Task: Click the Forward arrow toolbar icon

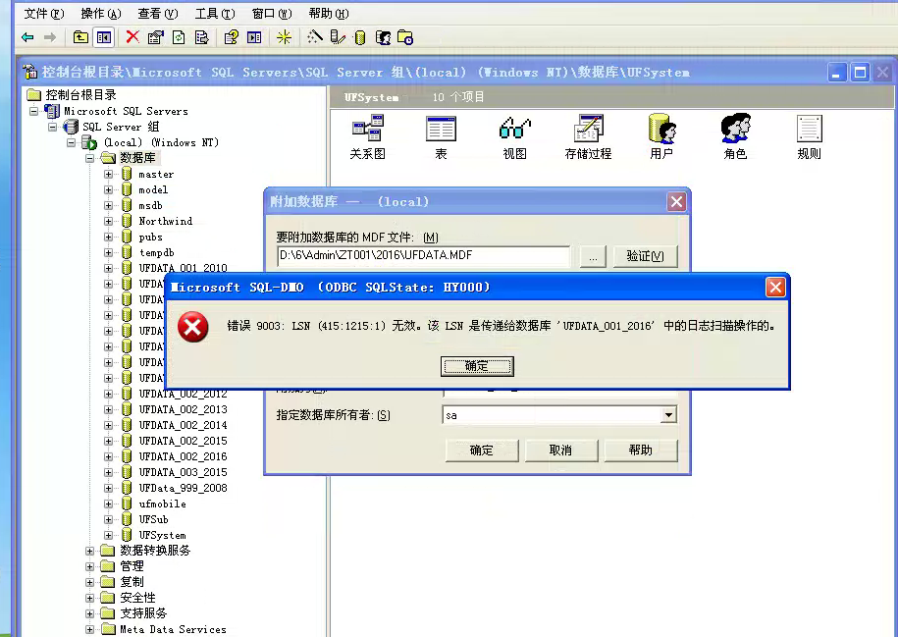Action: coord(50,38)
